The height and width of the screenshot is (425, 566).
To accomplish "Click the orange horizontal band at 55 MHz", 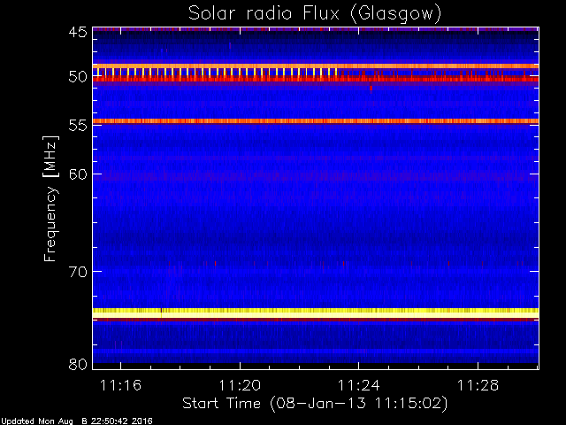I will pos(316,121).
